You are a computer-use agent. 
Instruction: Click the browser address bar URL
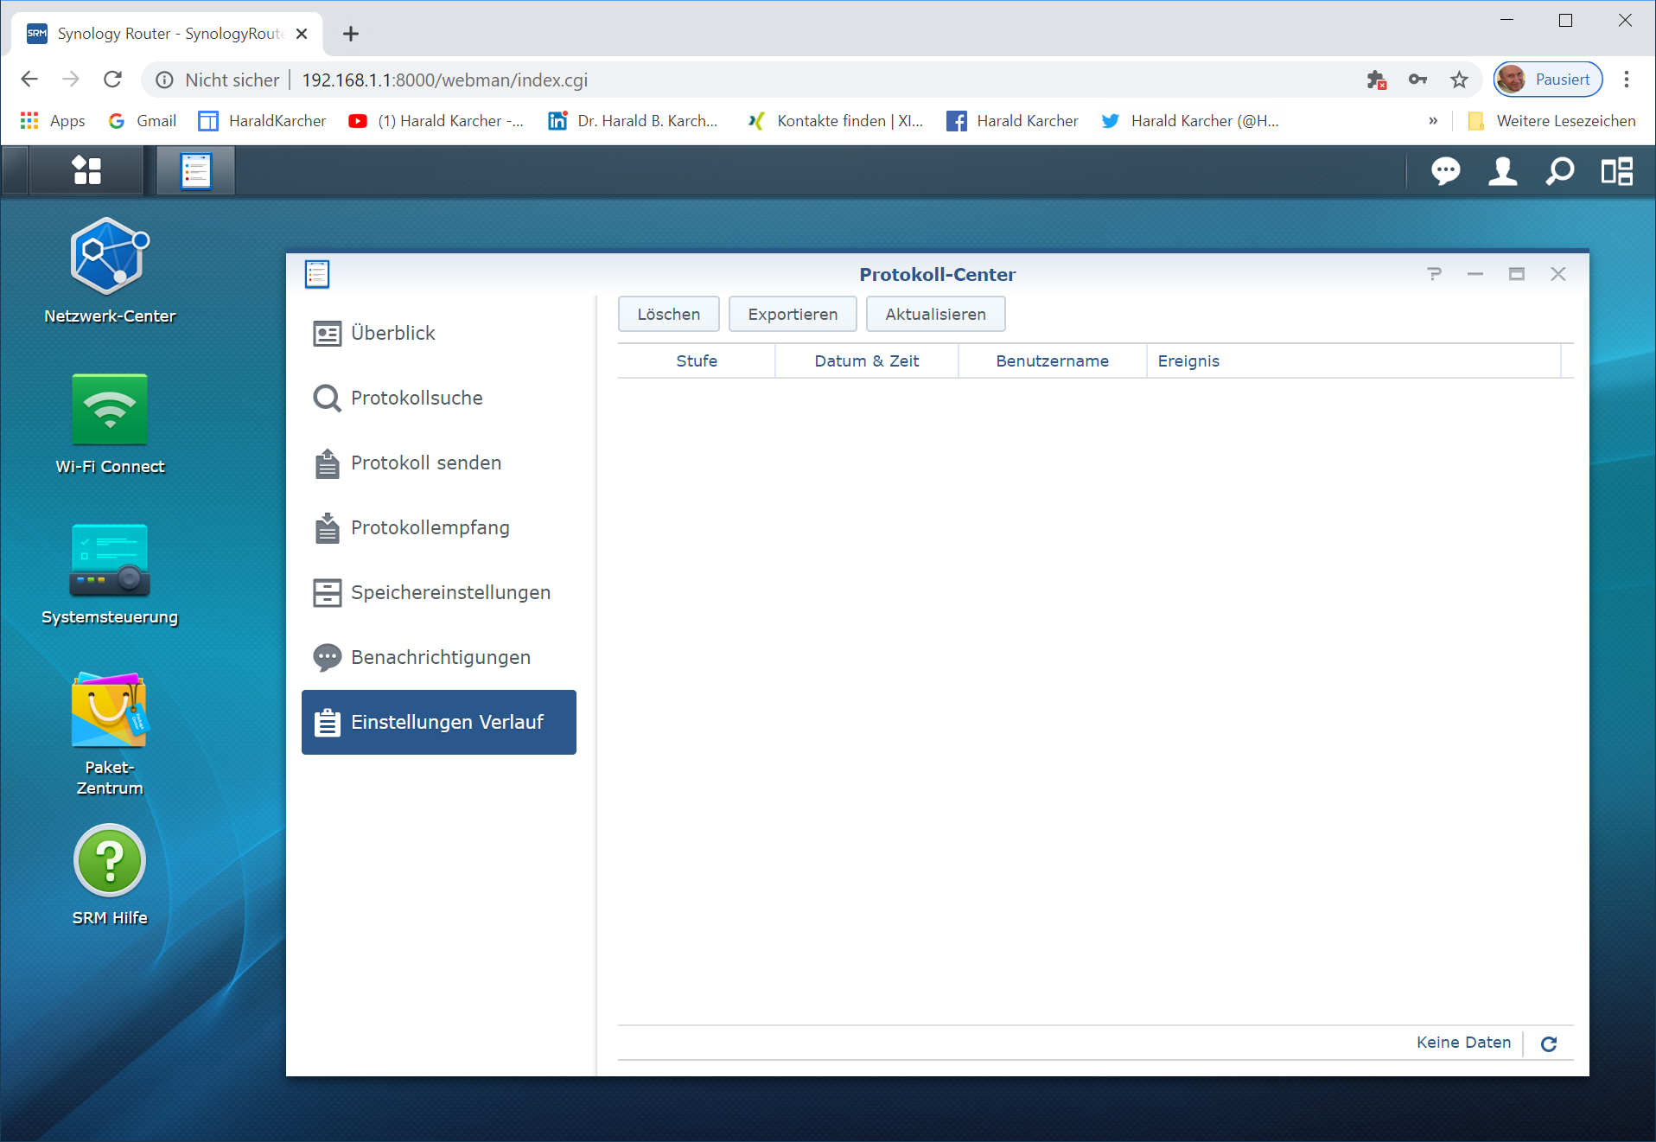pyautogui.click(x=444, y=80)
